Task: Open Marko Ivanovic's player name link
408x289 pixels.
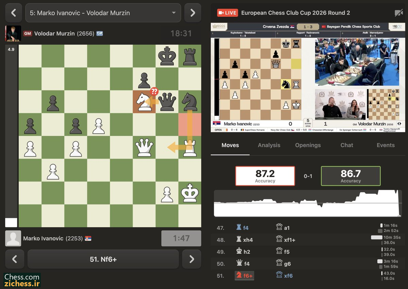Action: click(43, 238)
